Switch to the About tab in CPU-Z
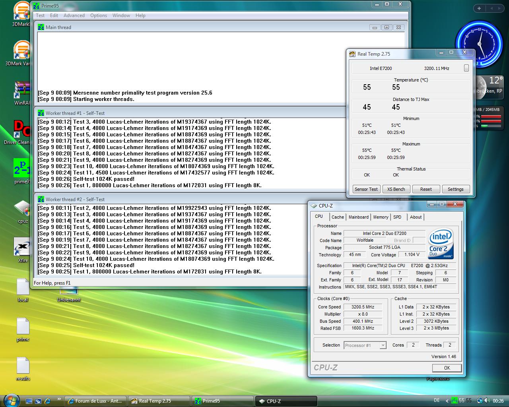509x407 pixels. 416,217
